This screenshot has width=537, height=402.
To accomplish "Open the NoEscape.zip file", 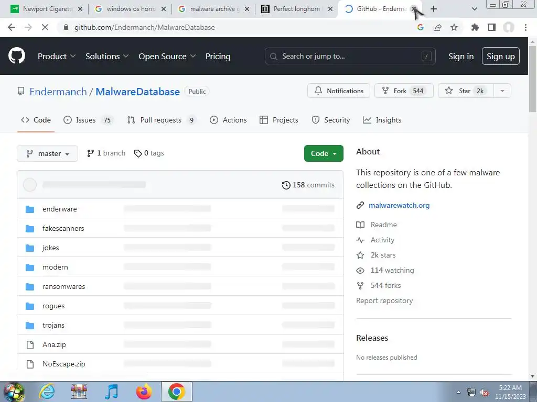I will pos(63,364).
